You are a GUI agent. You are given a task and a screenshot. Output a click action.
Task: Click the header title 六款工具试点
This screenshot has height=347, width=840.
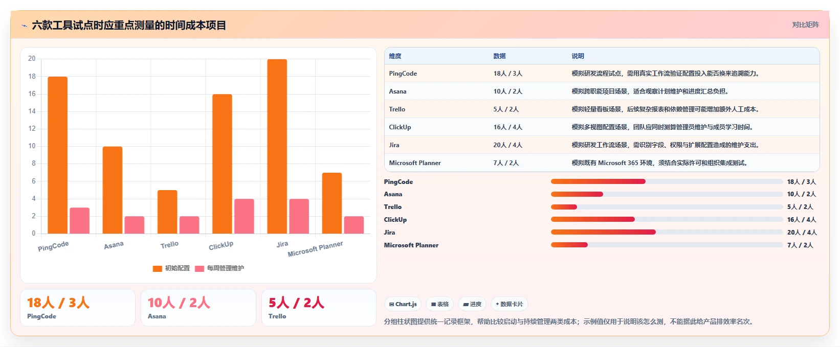[x=129, y=26]
